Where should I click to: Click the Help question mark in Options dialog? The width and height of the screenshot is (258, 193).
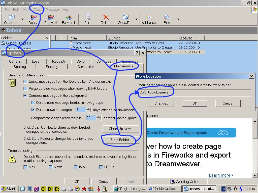tap(137, 53)
